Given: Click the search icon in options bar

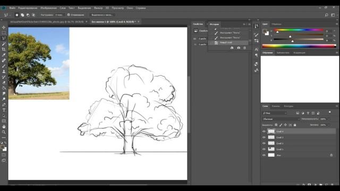Looking at the screenshot, I should click(326, 15).
